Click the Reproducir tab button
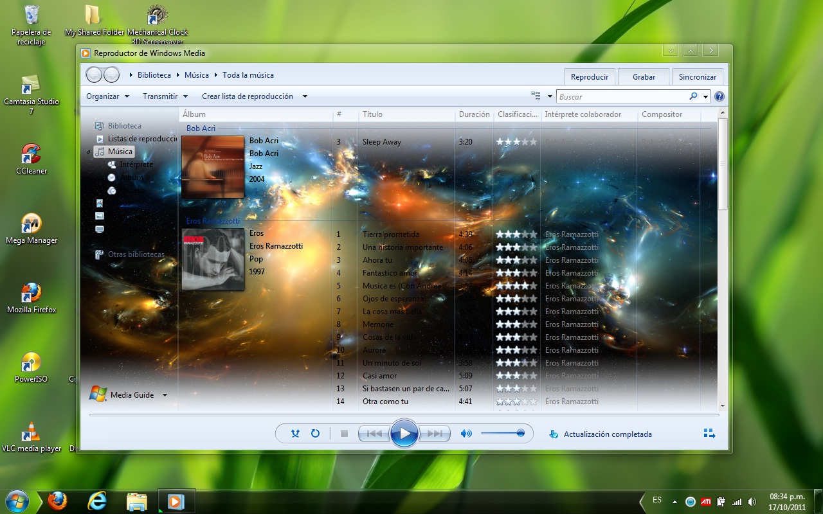This screenshot has height=514, width=823. pyautogui.click(x=589, y=76)
